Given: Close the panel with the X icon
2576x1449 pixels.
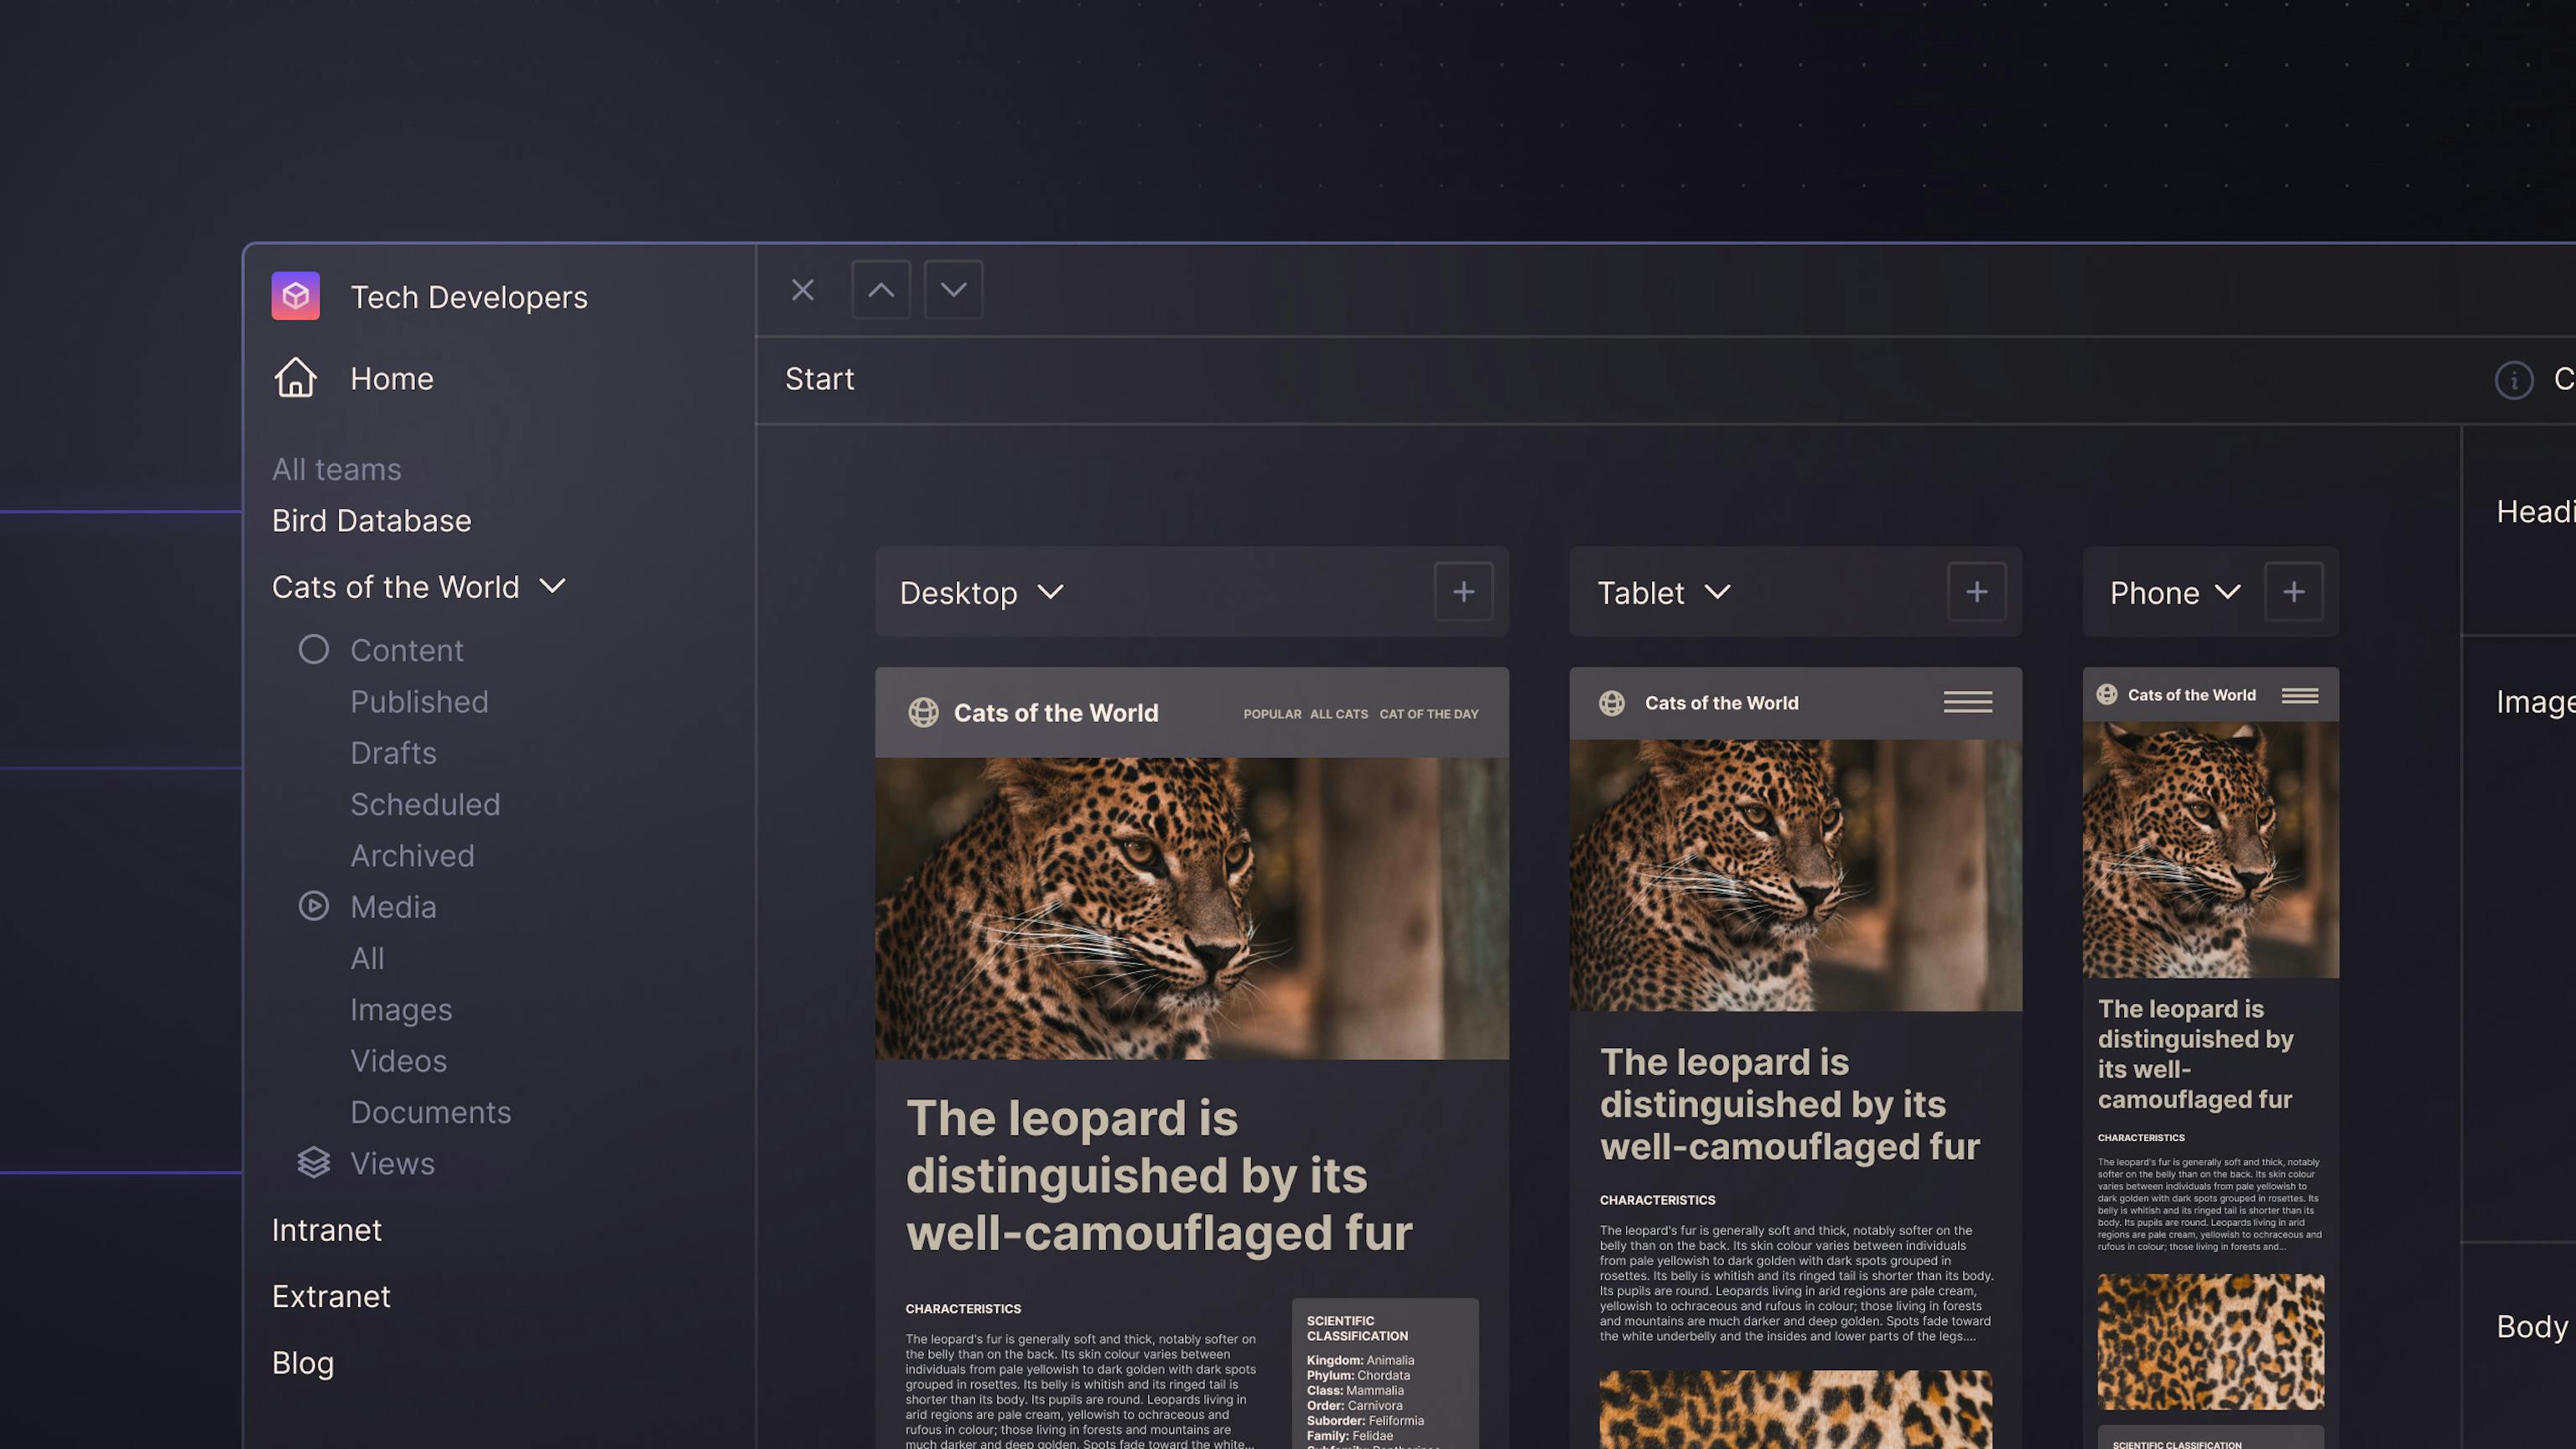Looking at the screenshot, I should point(802,290).
